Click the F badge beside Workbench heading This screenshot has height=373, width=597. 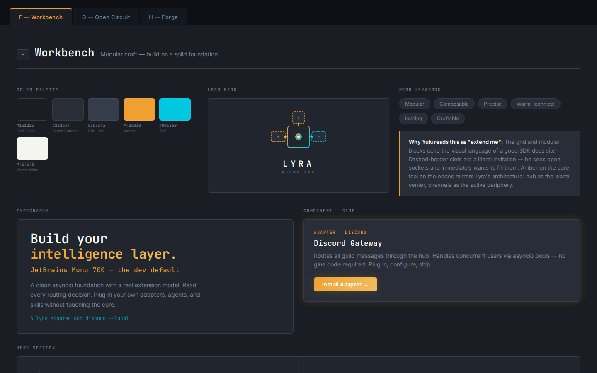[x=23, y=54]
